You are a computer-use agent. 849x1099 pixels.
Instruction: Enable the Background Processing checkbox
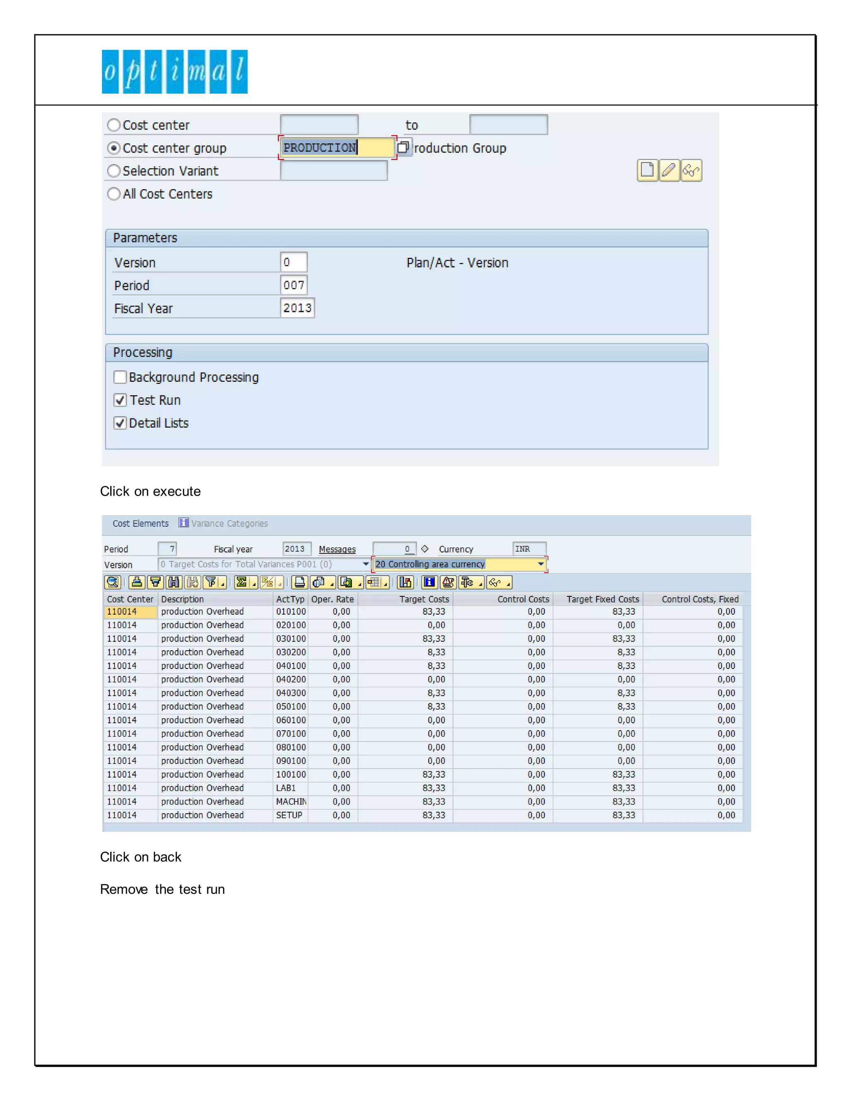tap(120, 377)
